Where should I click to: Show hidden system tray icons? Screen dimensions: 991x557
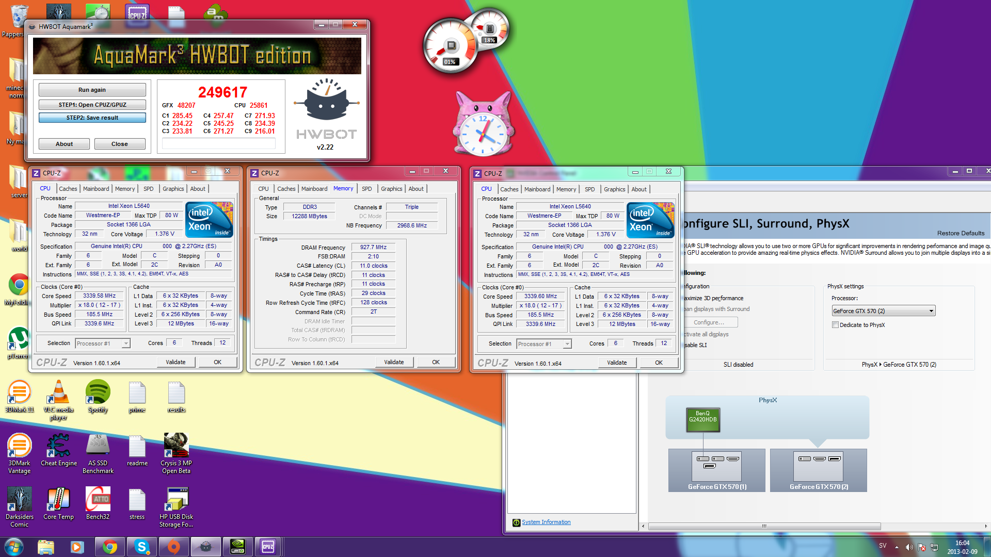pos(897,547)
